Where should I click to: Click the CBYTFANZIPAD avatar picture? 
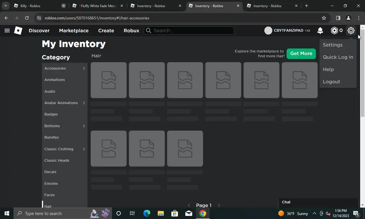tap(268, 31)
